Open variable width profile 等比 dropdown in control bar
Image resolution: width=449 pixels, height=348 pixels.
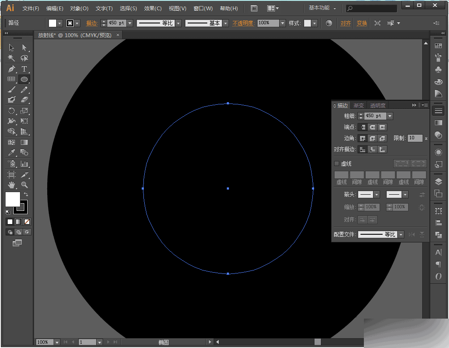(179, 23)
